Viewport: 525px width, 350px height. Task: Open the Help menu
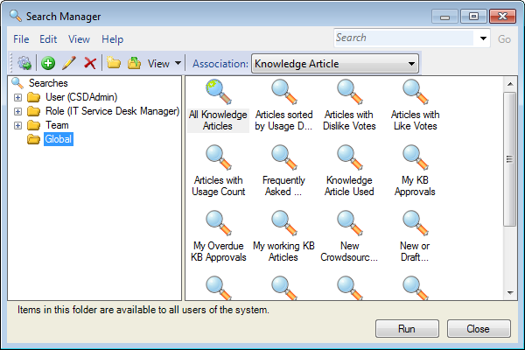coord(112,39)
